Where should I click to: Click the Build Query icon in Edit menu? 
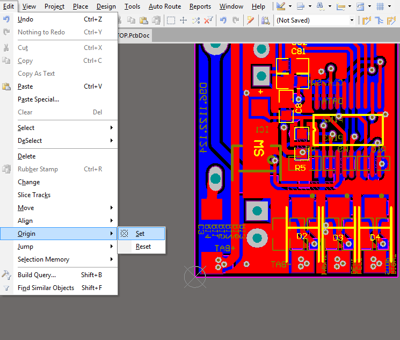6,275
